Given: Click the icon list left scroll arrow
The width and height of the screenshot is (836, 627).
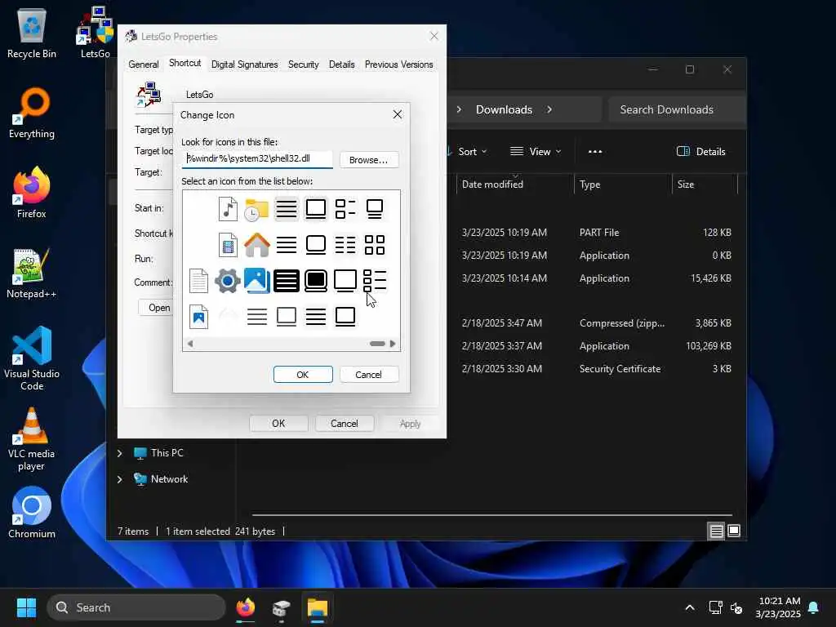Looking at the screenshot, I should click(190, 344).
